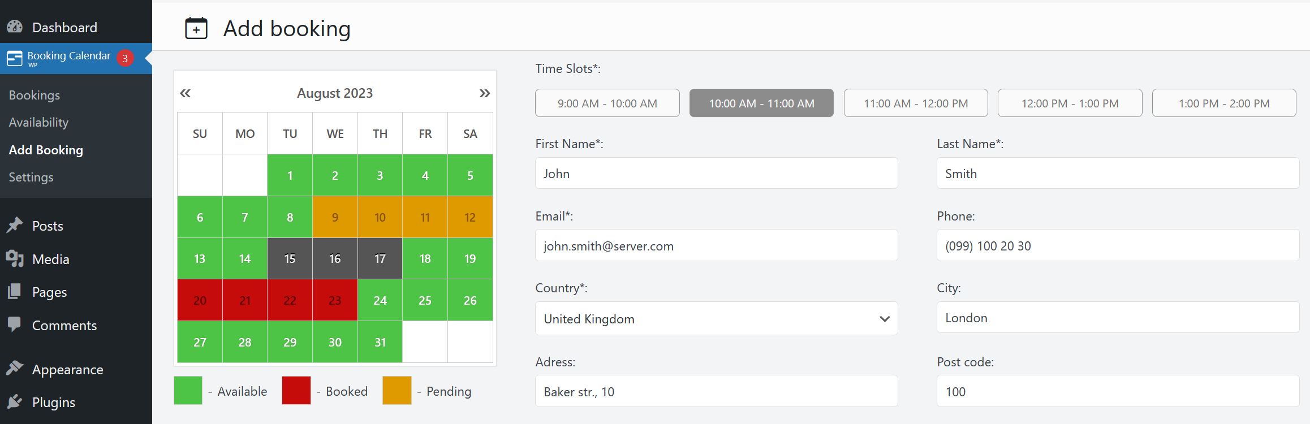Screen dimensions: 1310x424
Task: Click the Last Name field containing Smith
Action: [1118, 173]
